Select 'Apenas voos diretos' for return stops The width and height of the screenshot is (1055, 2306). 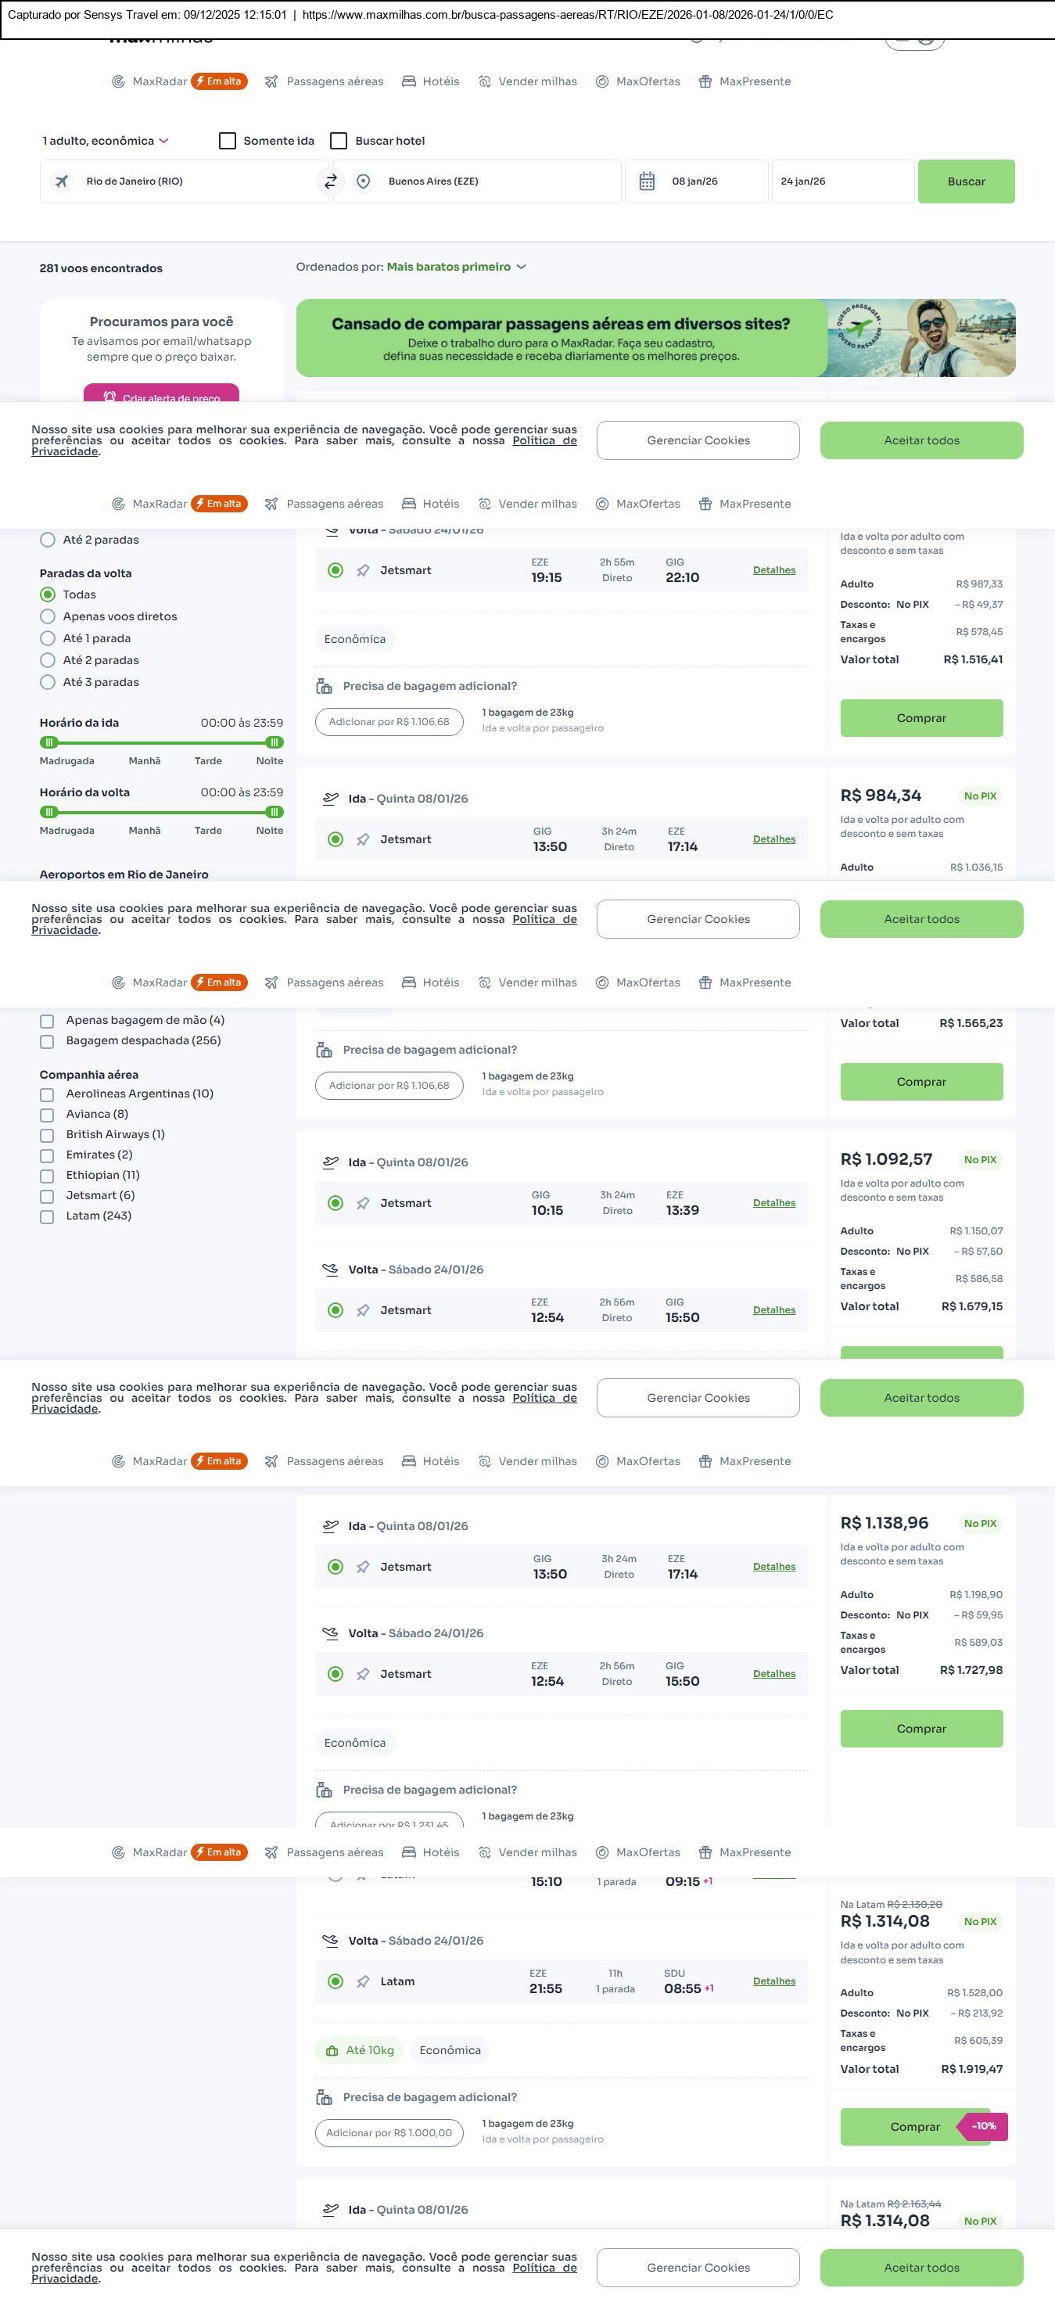click(48, 616)
